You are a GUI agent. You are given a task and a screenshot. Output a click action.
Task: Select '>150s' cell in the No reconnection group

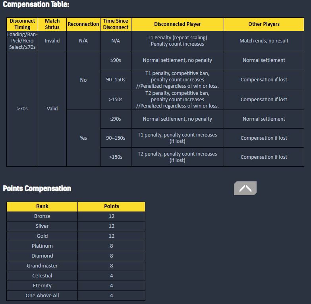pos(116,100)
